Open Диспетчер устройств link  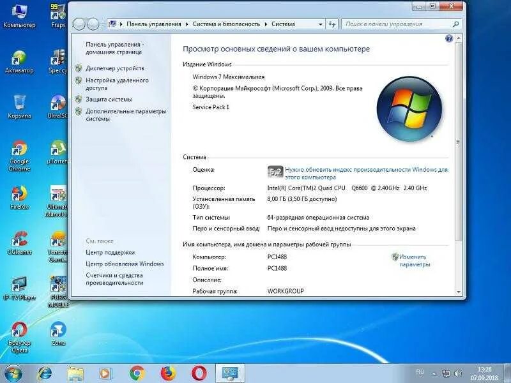tap(115, 68)
